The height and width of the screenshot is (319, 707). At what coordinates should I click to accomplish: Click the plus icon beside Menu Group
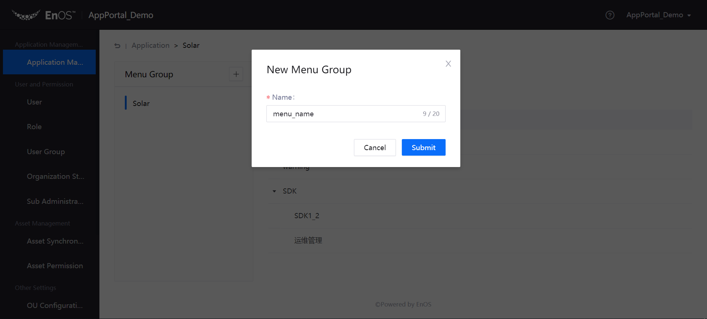[236, 74]
